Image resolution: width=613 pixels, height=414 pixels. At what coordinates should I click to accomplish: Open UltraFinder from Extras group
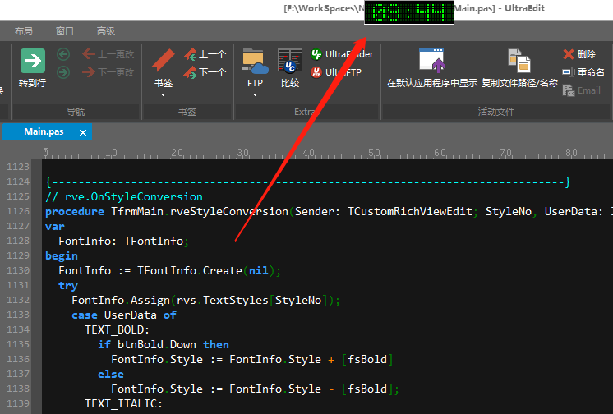coord(342,54)
